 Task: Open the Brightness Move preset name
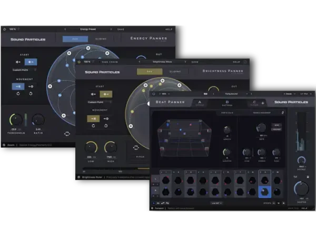(x=162, y=62)
